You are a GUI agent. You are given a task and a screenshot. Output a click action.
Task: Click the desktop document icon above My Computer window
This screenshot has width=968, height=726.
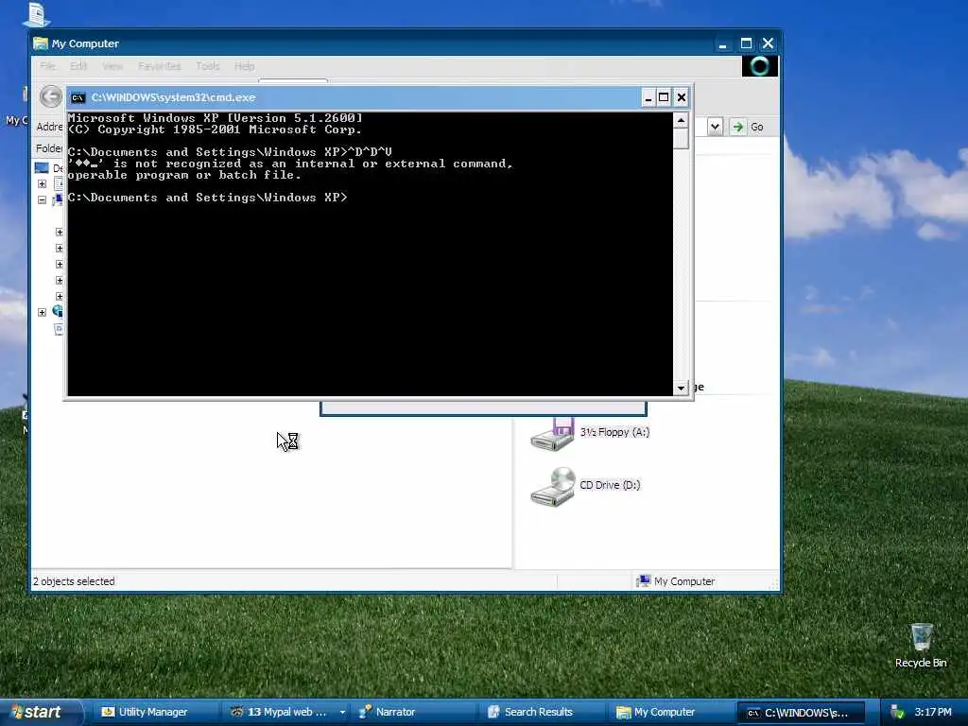37,15
